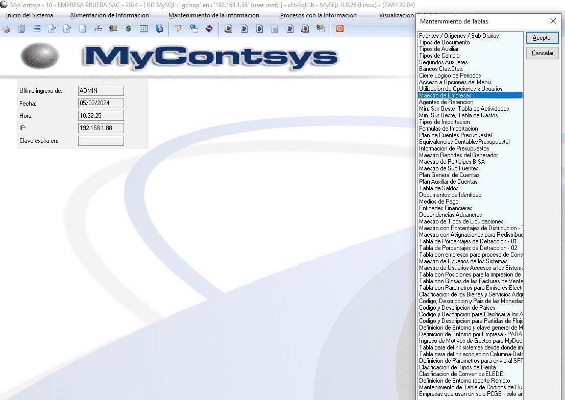Click the calculator icon in the toolbar
The image size is (565, 400).
click(21, 29)
